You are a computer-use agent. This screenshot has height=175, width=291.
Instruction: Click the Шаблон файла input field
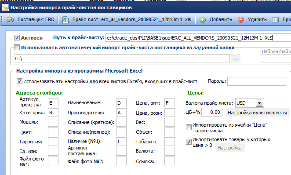[276, 58]
